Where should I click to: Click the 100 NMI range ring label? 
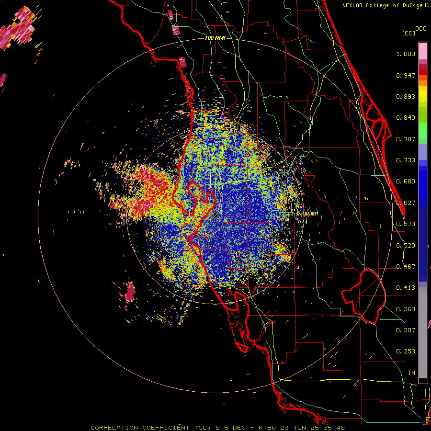coord(215,38)
